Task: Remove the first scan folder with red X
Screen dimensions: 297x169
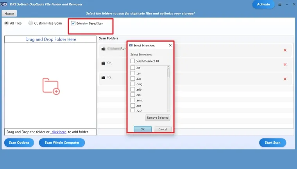Action: [285, 50]
